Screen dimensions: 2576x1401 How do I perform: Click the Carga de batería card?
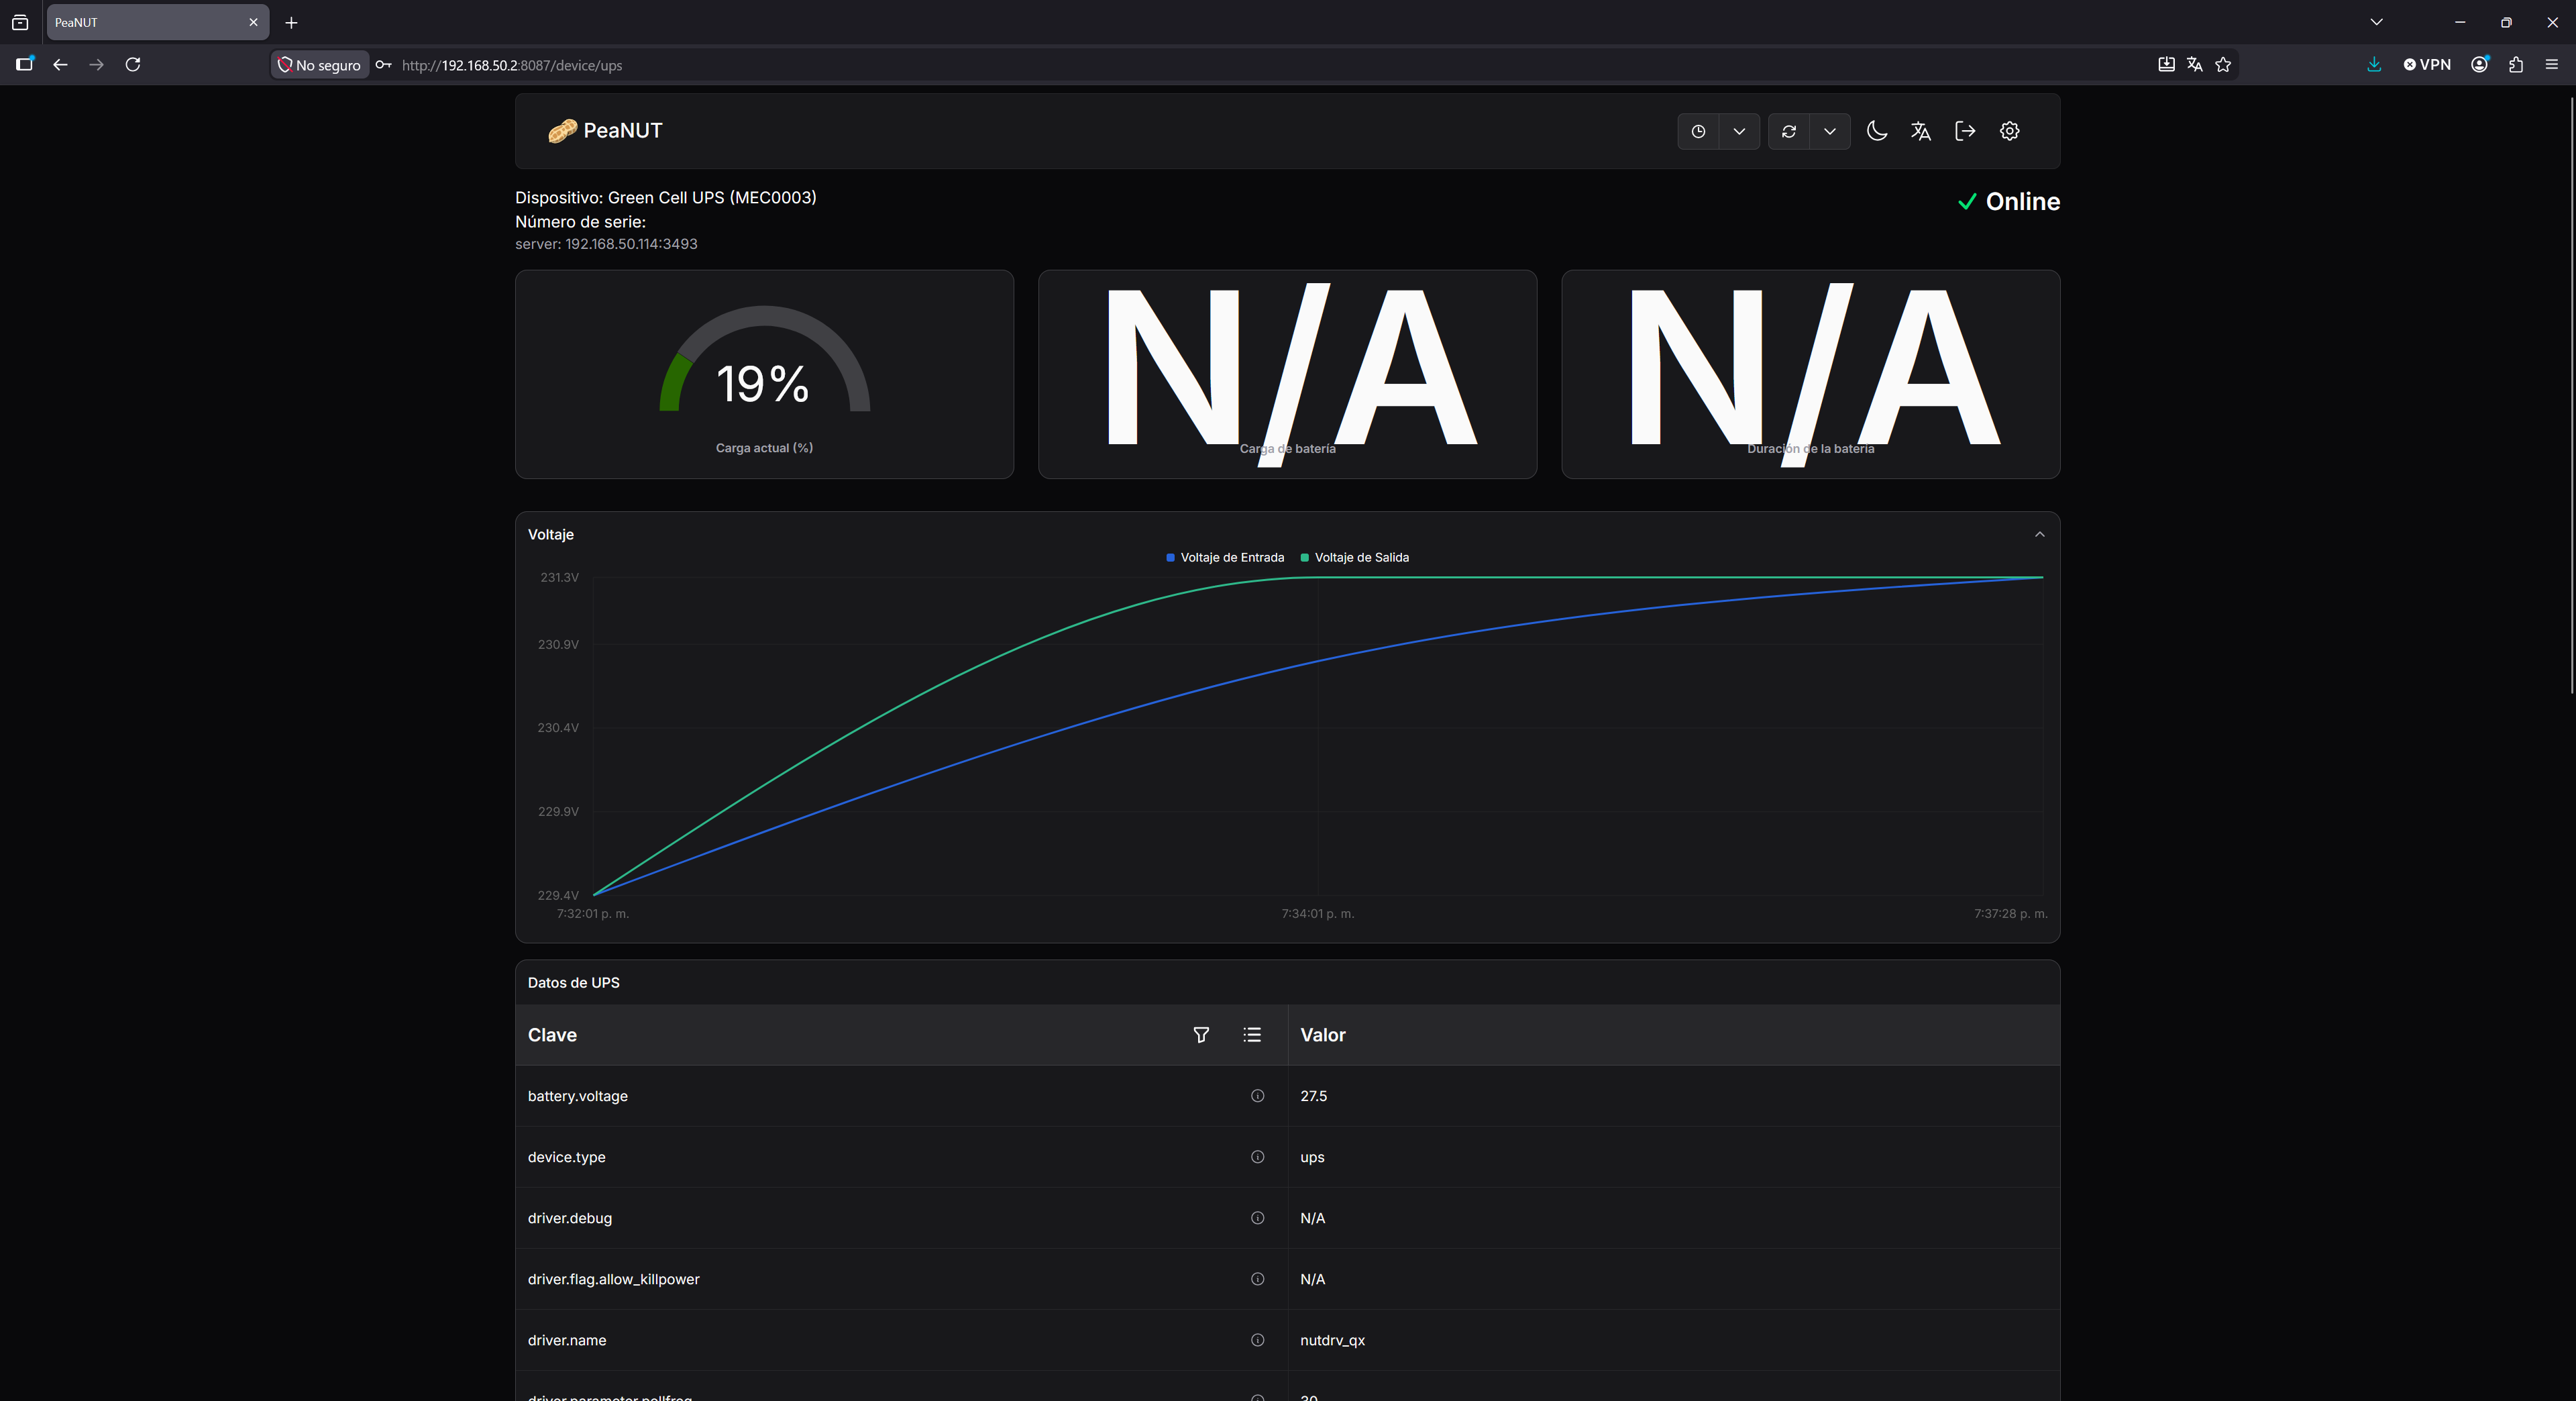[1288, 374]
